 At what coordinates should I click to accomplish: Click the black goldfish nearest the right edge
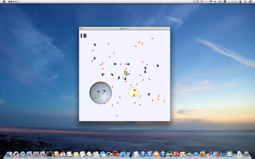coord(157,66)
